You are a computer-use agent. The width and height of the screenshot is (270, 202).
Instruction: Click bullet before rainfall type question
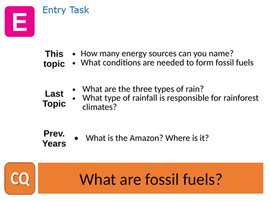pyautogui.click(x=74, y=99)
